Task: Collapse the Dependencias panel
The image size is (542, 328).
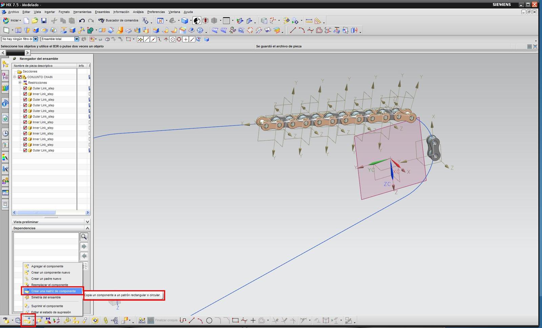Action: tap(87, 228)
